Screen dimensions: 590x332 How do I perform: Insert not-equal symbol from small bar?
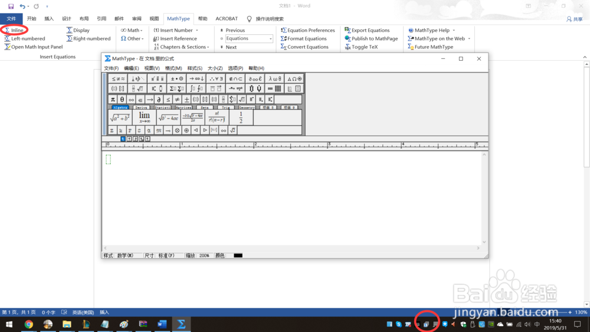pos(177,99)
